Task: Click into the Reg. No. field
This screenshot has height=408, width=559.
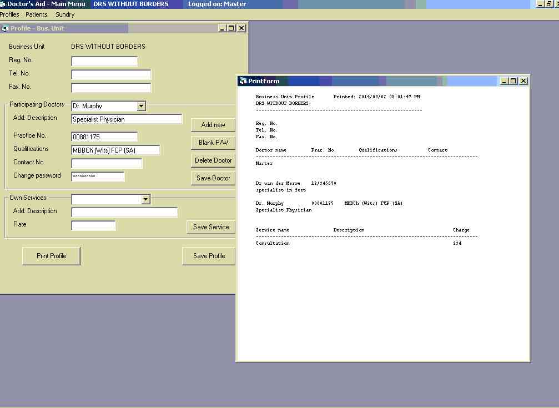Action: click(x=104, y=61)
